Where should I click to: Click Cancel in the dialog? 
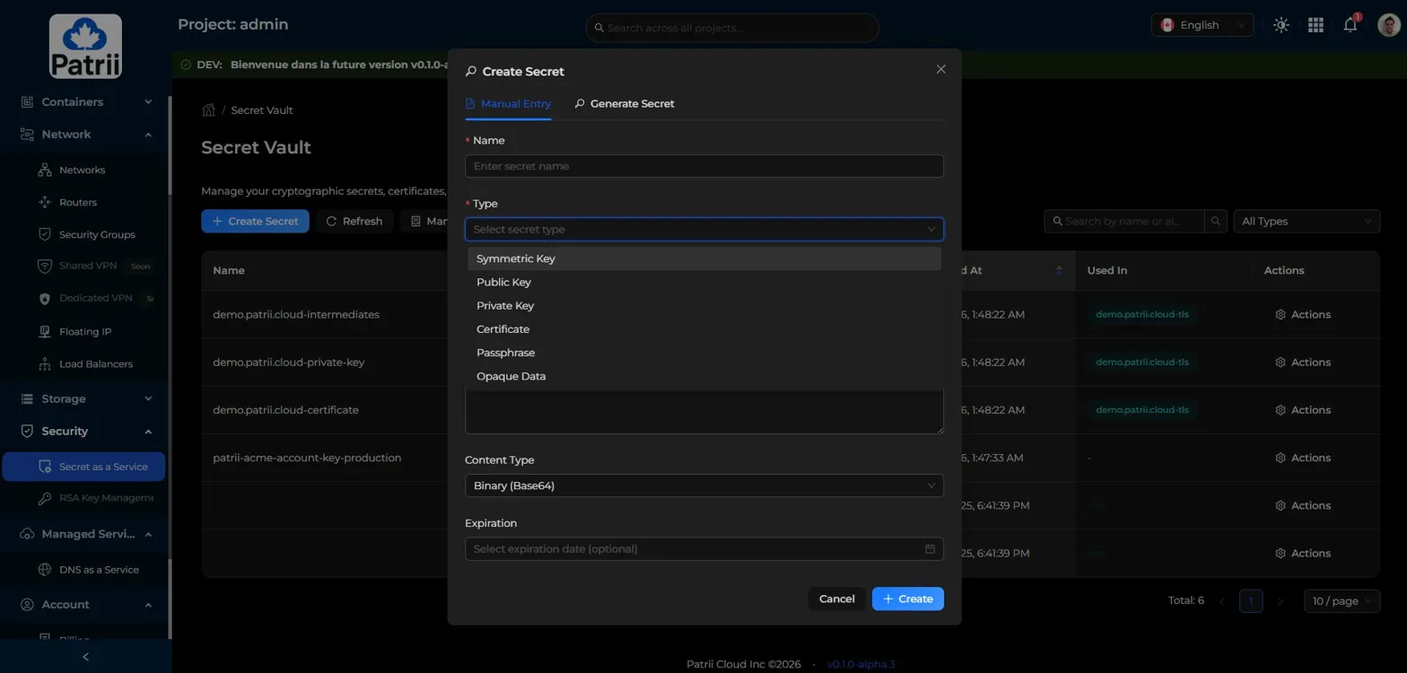pos(836,599)
